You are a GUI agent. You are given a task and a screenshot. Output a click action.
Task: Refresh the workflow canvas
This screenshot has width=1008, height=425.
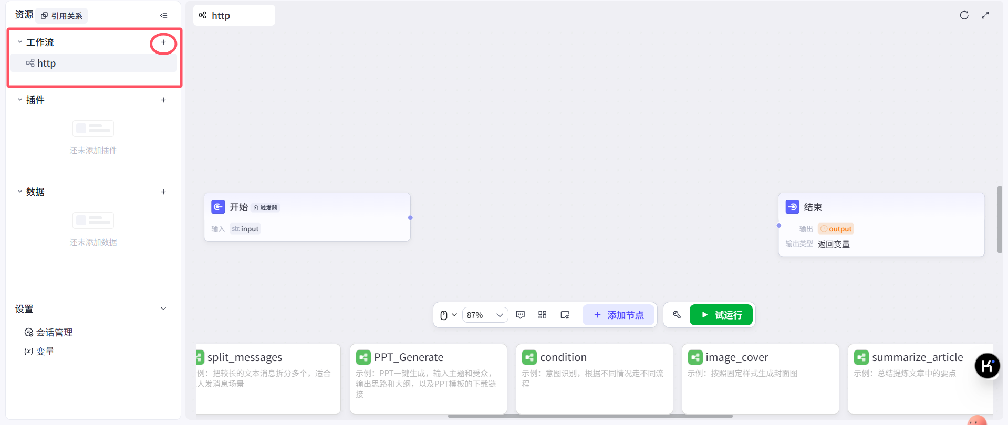pos(964,15)
